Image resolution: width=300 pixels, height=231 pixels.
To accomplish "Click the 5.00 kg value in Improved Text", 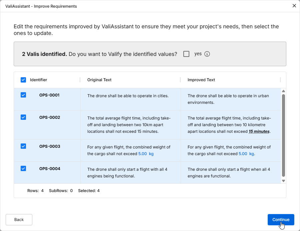I will coord(246,154).
